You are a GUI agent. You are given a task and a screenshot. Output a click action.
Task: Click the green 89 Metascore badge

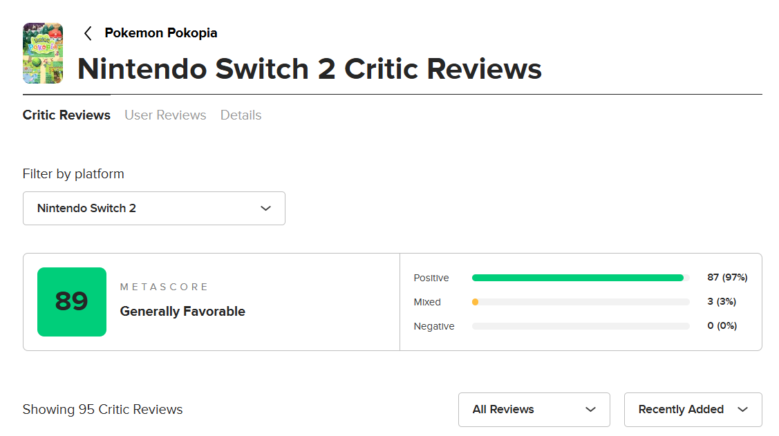coord(72,302)
